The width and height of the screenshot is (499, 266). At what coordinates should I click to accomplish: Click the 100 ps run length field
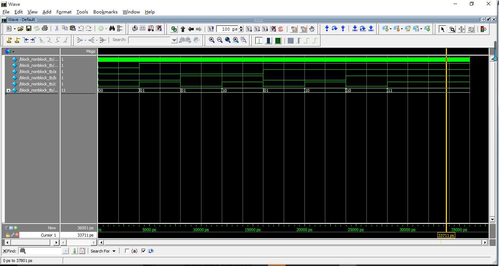click(228, 29)
